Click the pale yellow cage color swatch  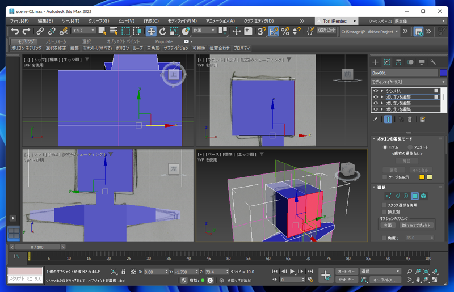430,177
